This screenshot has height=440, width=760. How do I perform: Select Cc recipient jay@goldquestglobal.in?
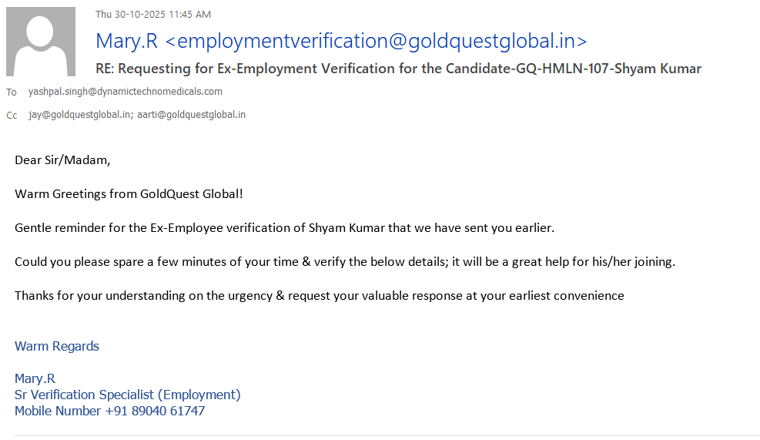click(x=79, y=115)
